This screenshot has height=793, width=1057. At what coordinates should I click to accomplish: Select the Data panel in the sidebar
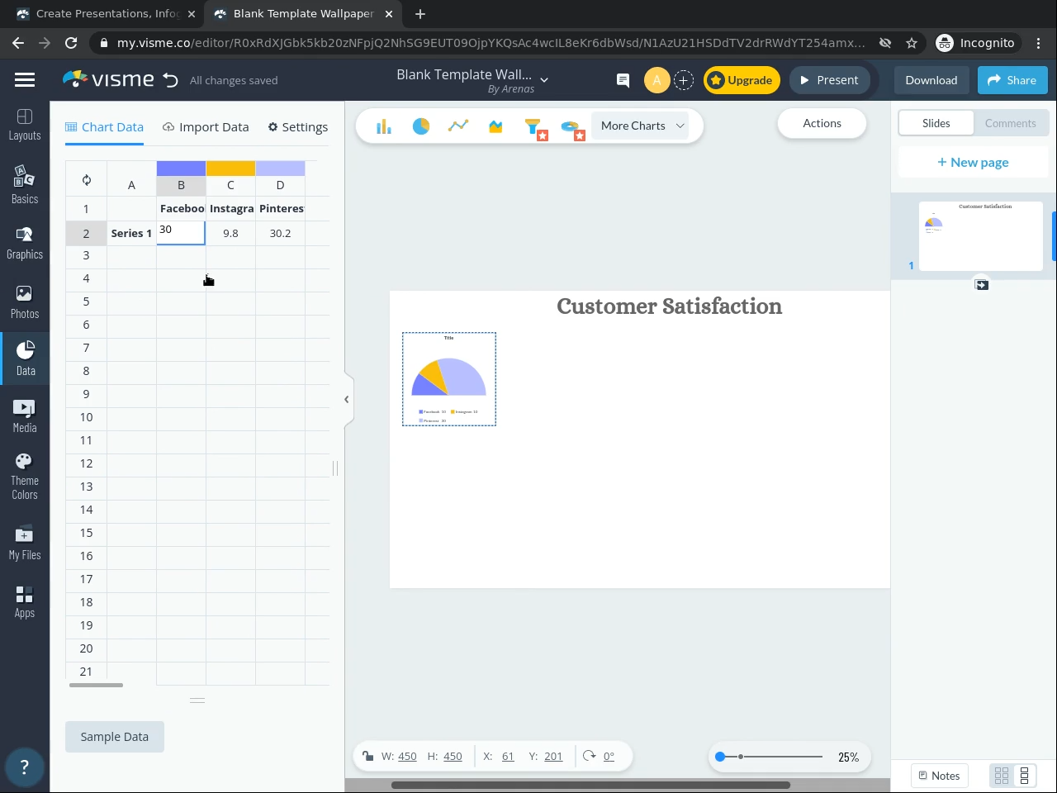point(25,359)
